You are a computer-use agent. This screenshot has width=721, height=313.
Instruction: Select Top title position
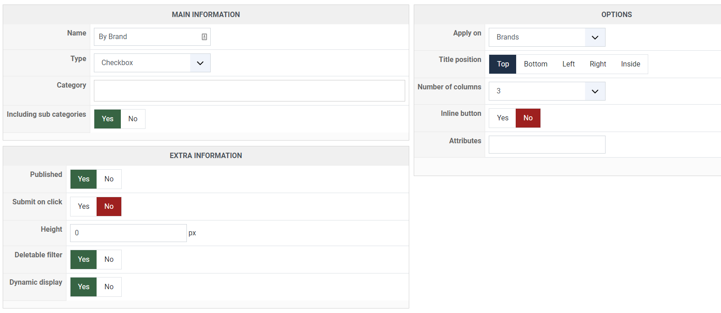pyautogui.click(x=503, y=64)
